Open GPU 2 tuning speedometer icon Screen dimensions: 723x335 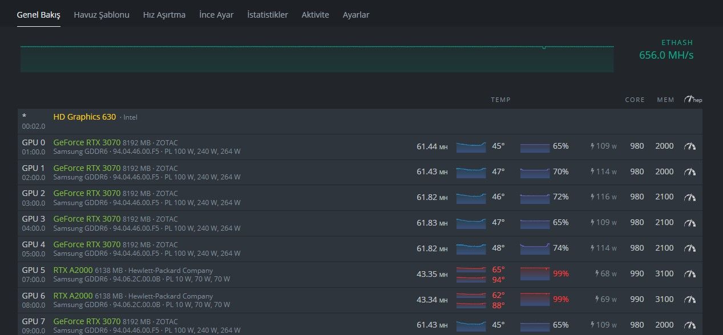690,197
